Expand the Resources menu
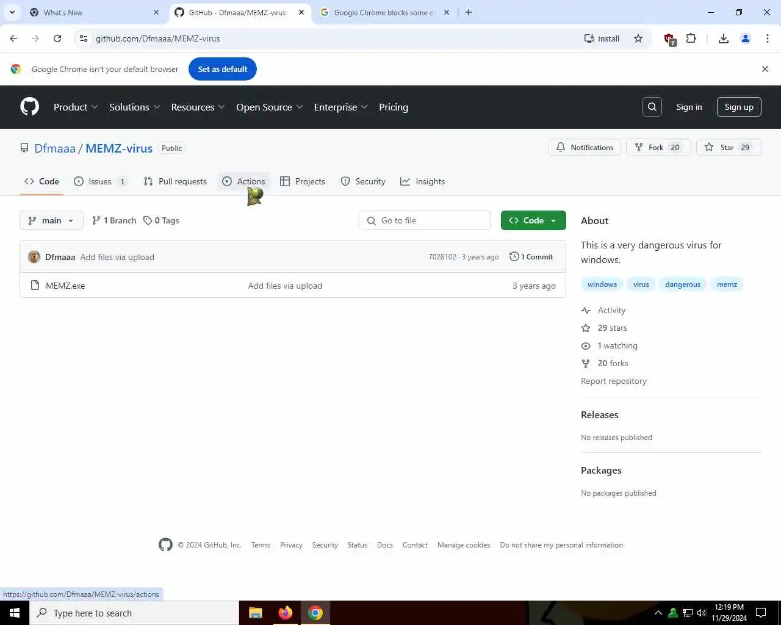 tap(198, 107)
